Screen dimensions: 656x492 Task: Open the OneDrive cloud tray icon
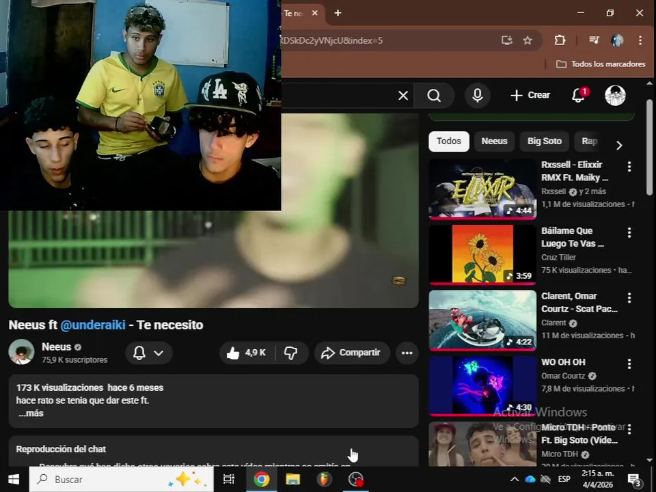[x=530, y=480]
